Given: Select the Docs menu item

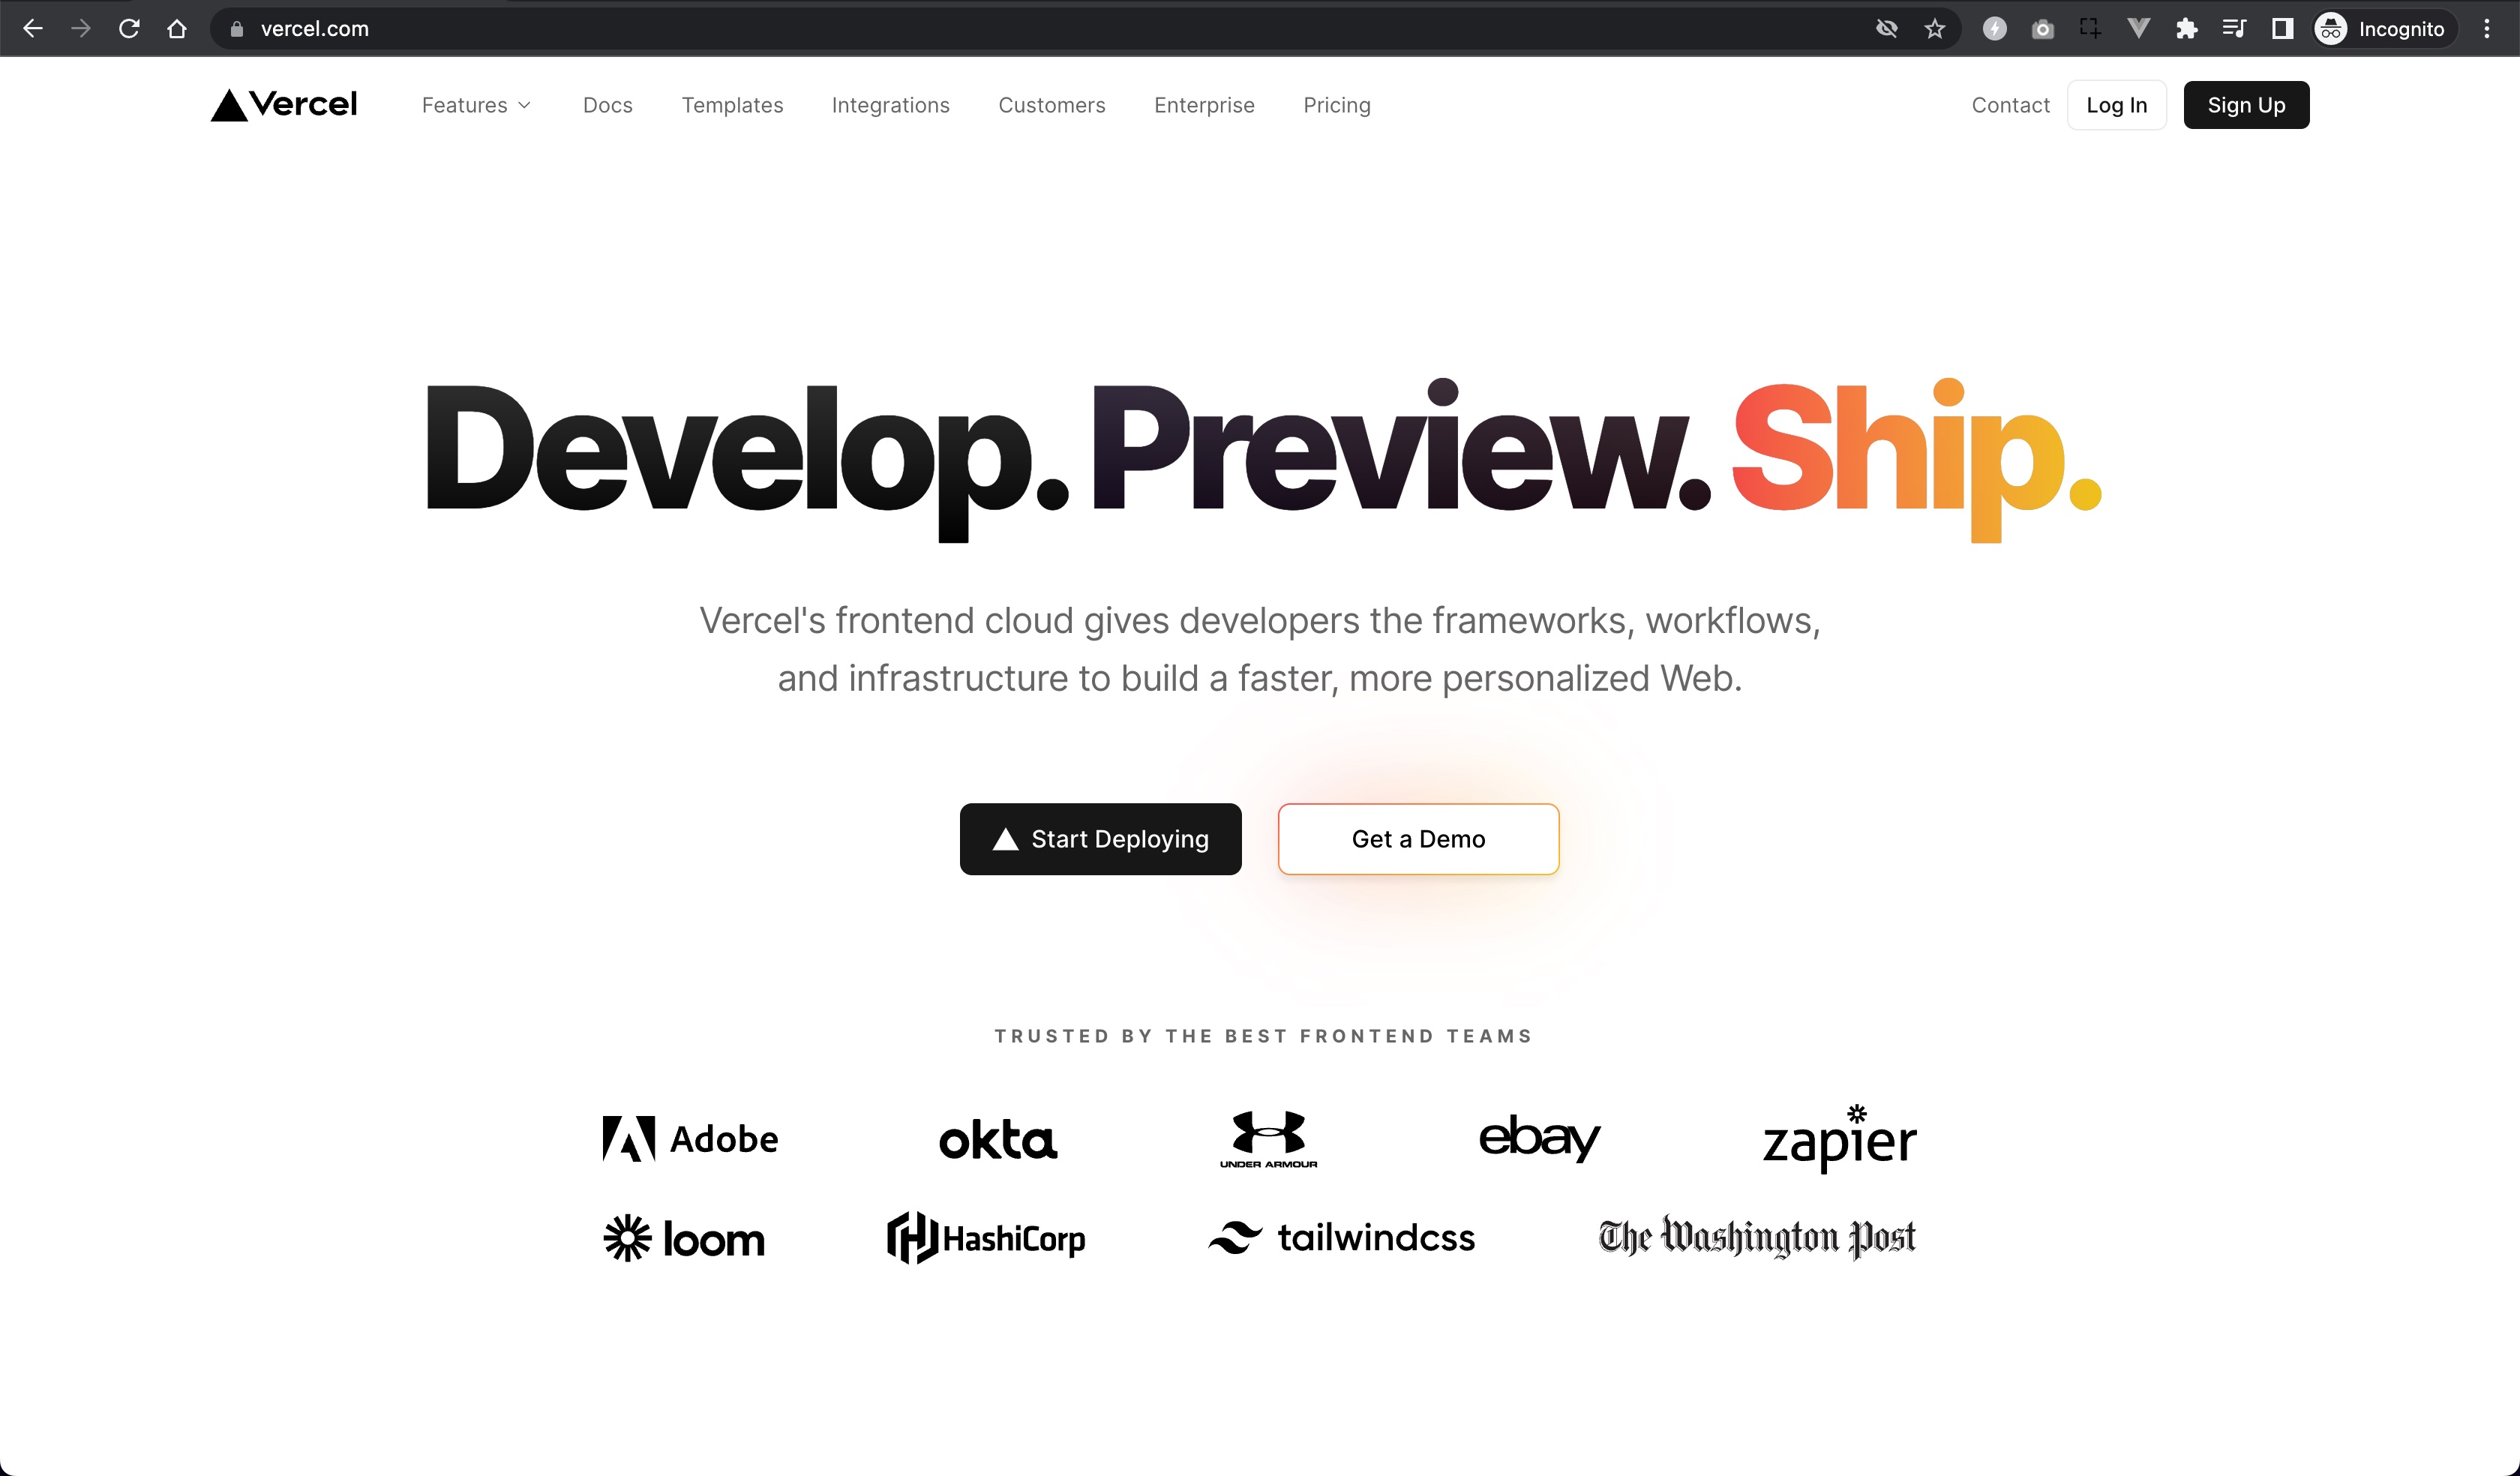Looking at the screenshot, I should 607,103.
